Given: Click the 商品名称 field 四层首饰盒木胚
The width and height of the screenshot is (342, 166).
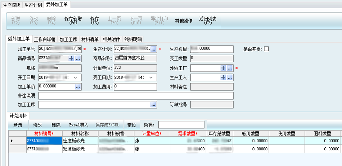Looking at the screenshot, I should coord(135,58).
